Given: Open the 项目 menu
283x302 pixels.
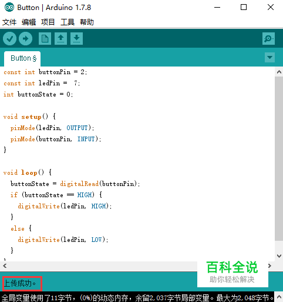Looking at the screenshot, I should tap(48, 22).
